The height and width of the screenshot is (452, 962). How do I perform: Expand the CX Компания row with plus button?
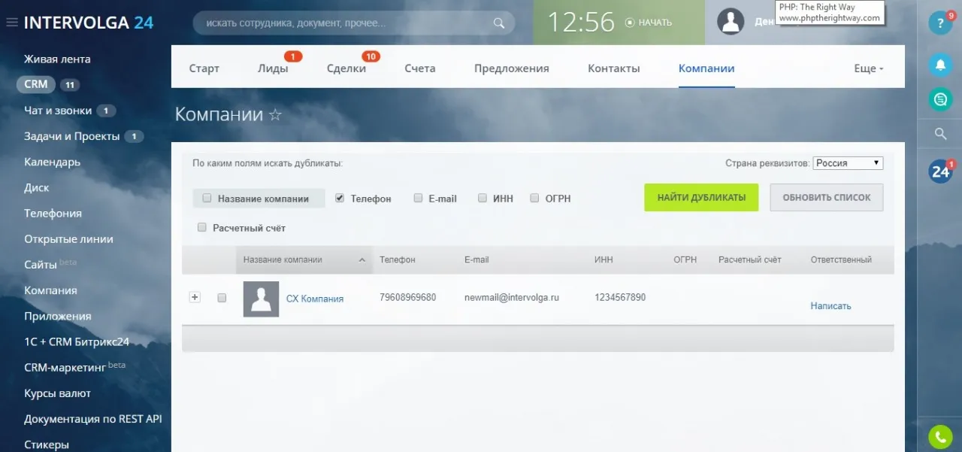click(x=195, y=297)
